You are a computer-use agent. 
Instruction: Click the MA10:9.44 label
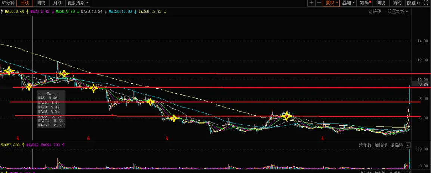pyautogui.click(x=15, y=12)
